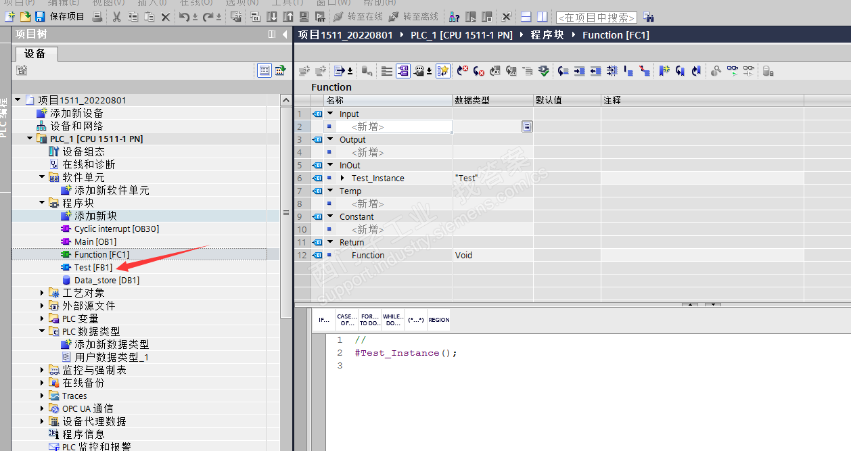Insert an IF statement snippet button
This screenshot has width=851, height=451.
(x=324, y=320)
